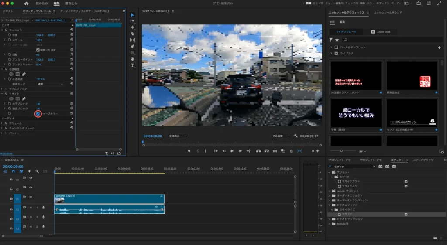Viewport: 447px width, 245px height.
Task: Click the pen mask icon under モザイク
Action: click(24, 99)
